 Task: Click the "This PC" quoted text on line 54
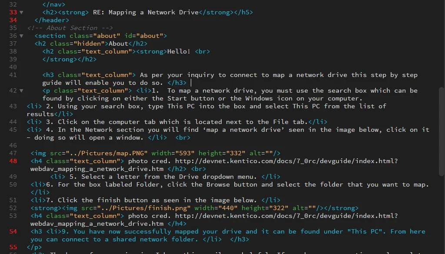tap(365, 231)
